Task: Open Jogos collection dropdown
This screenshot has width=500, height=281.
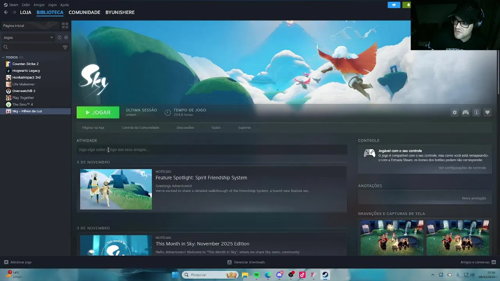Action: pyautogui.click(x=28, y=37)
